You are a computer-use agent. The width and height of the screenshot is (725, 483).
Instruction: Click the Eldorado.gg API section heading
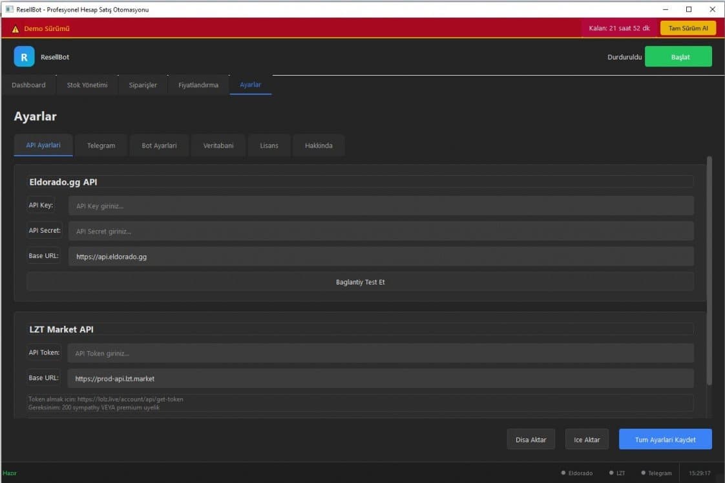pos(63,182)
